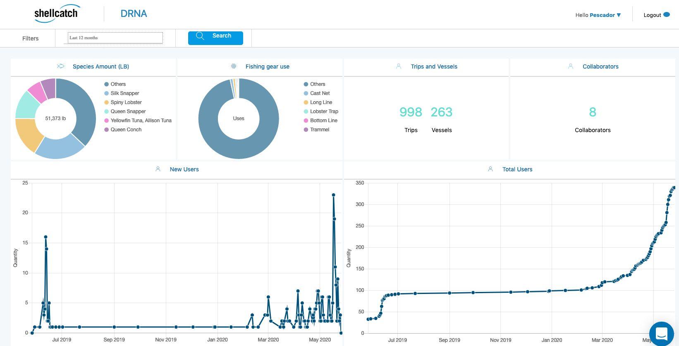Open the Last 12 months filter dropdown
The width and height of the screenshot is (679, 346).
click(x=115, y=38)
